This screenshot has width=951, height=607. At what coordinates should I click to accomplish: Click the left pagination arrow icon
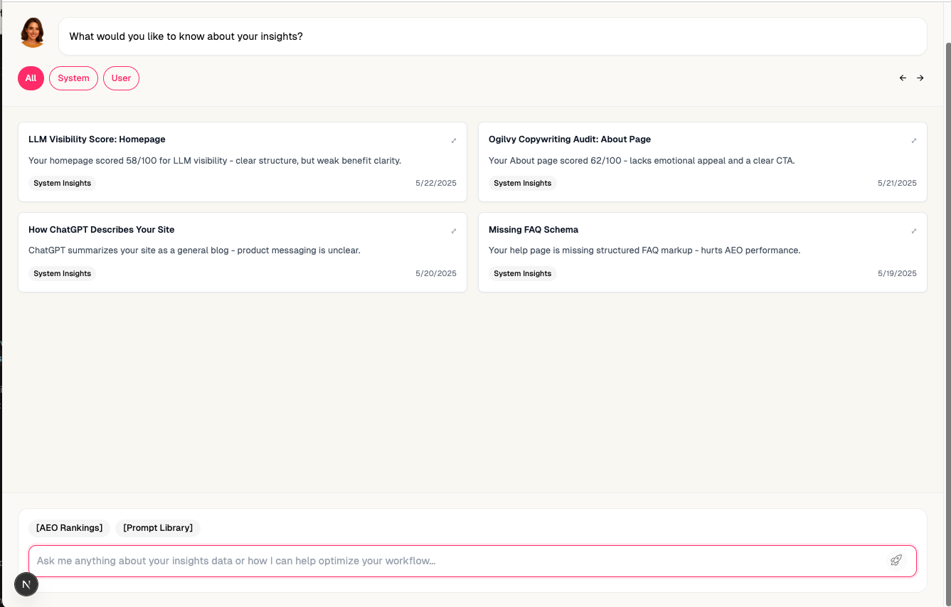coord(903,78)
